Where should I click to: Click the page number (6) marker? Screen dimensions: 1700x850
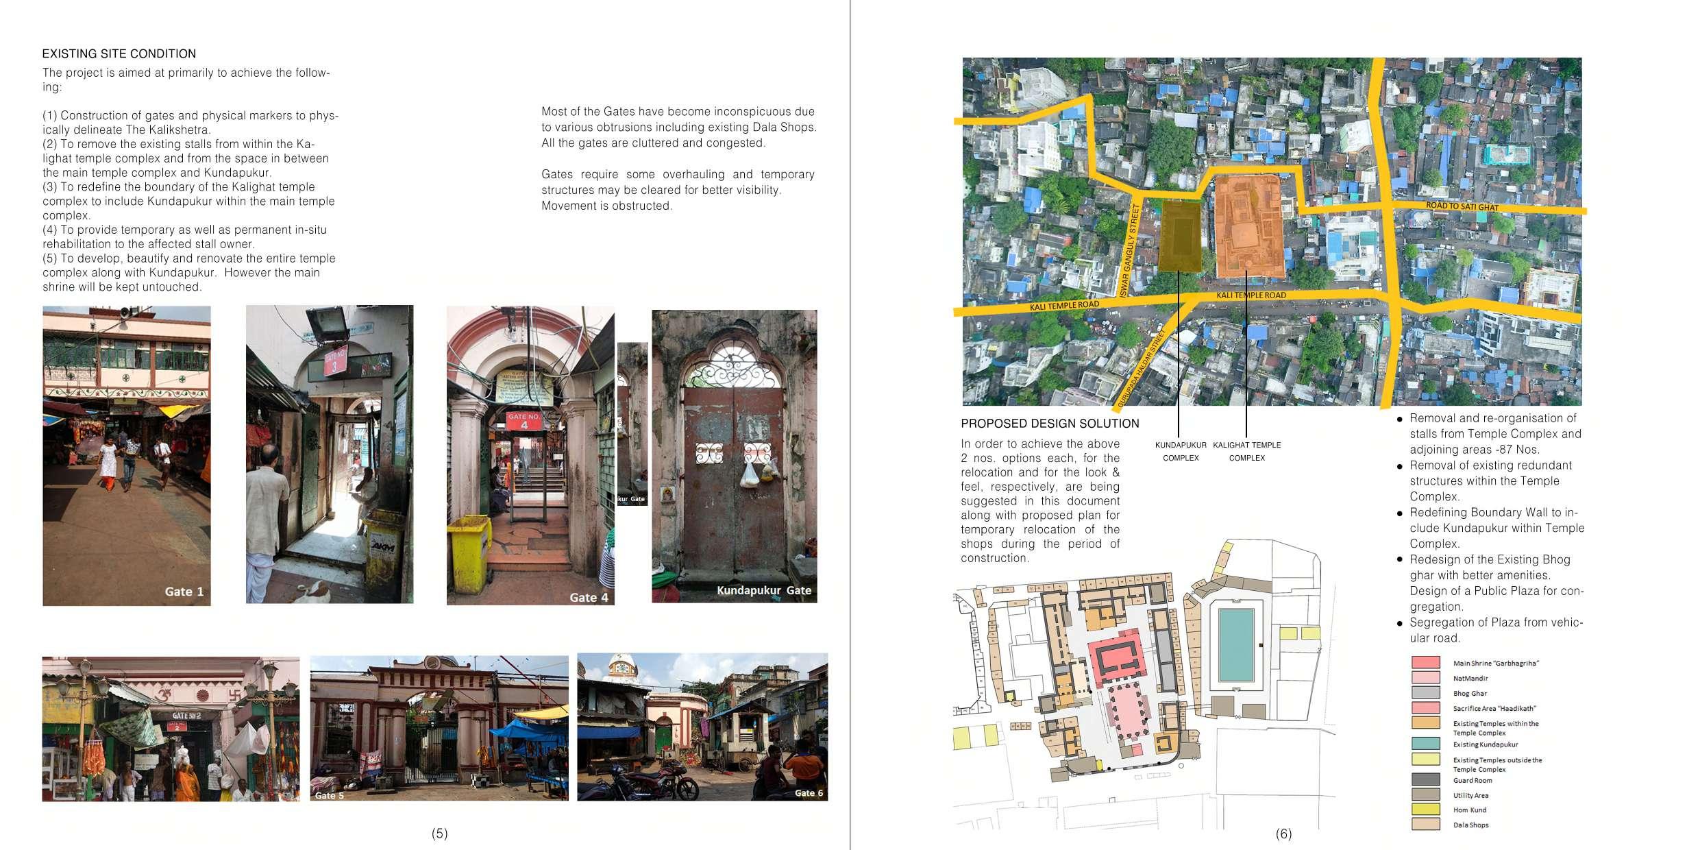click(1283, 834)
